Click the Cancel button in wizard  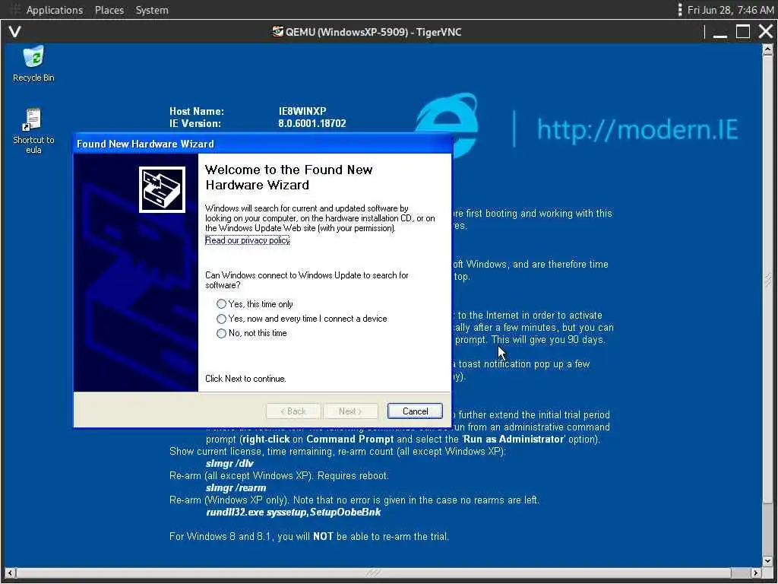(415, 411)
